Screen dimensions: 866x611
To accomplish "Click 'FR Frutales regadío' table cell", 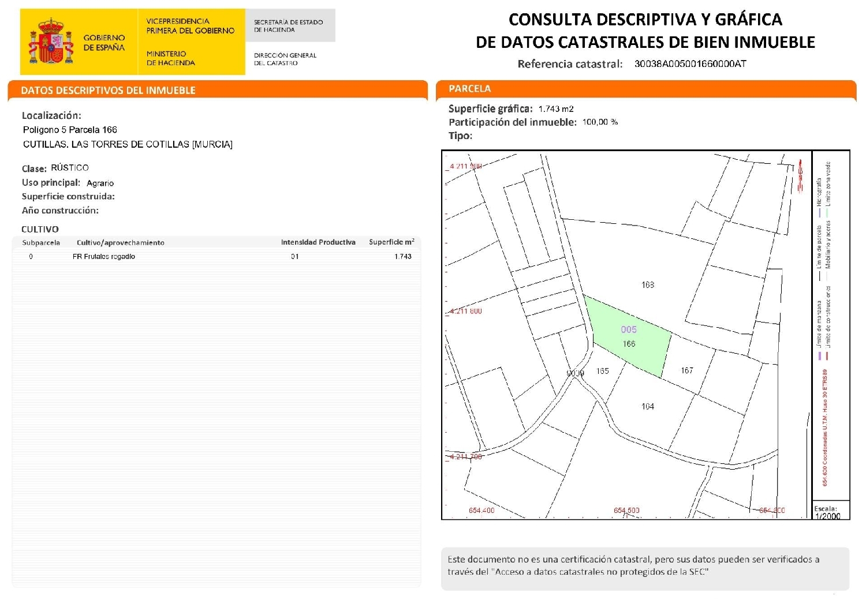I will point(104,257).
